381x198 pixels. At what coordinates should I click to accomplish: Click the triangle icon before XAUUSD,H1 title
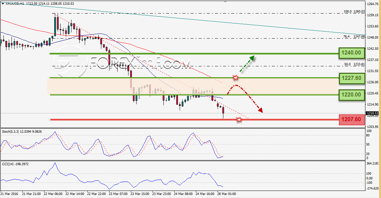coord(3,4)
